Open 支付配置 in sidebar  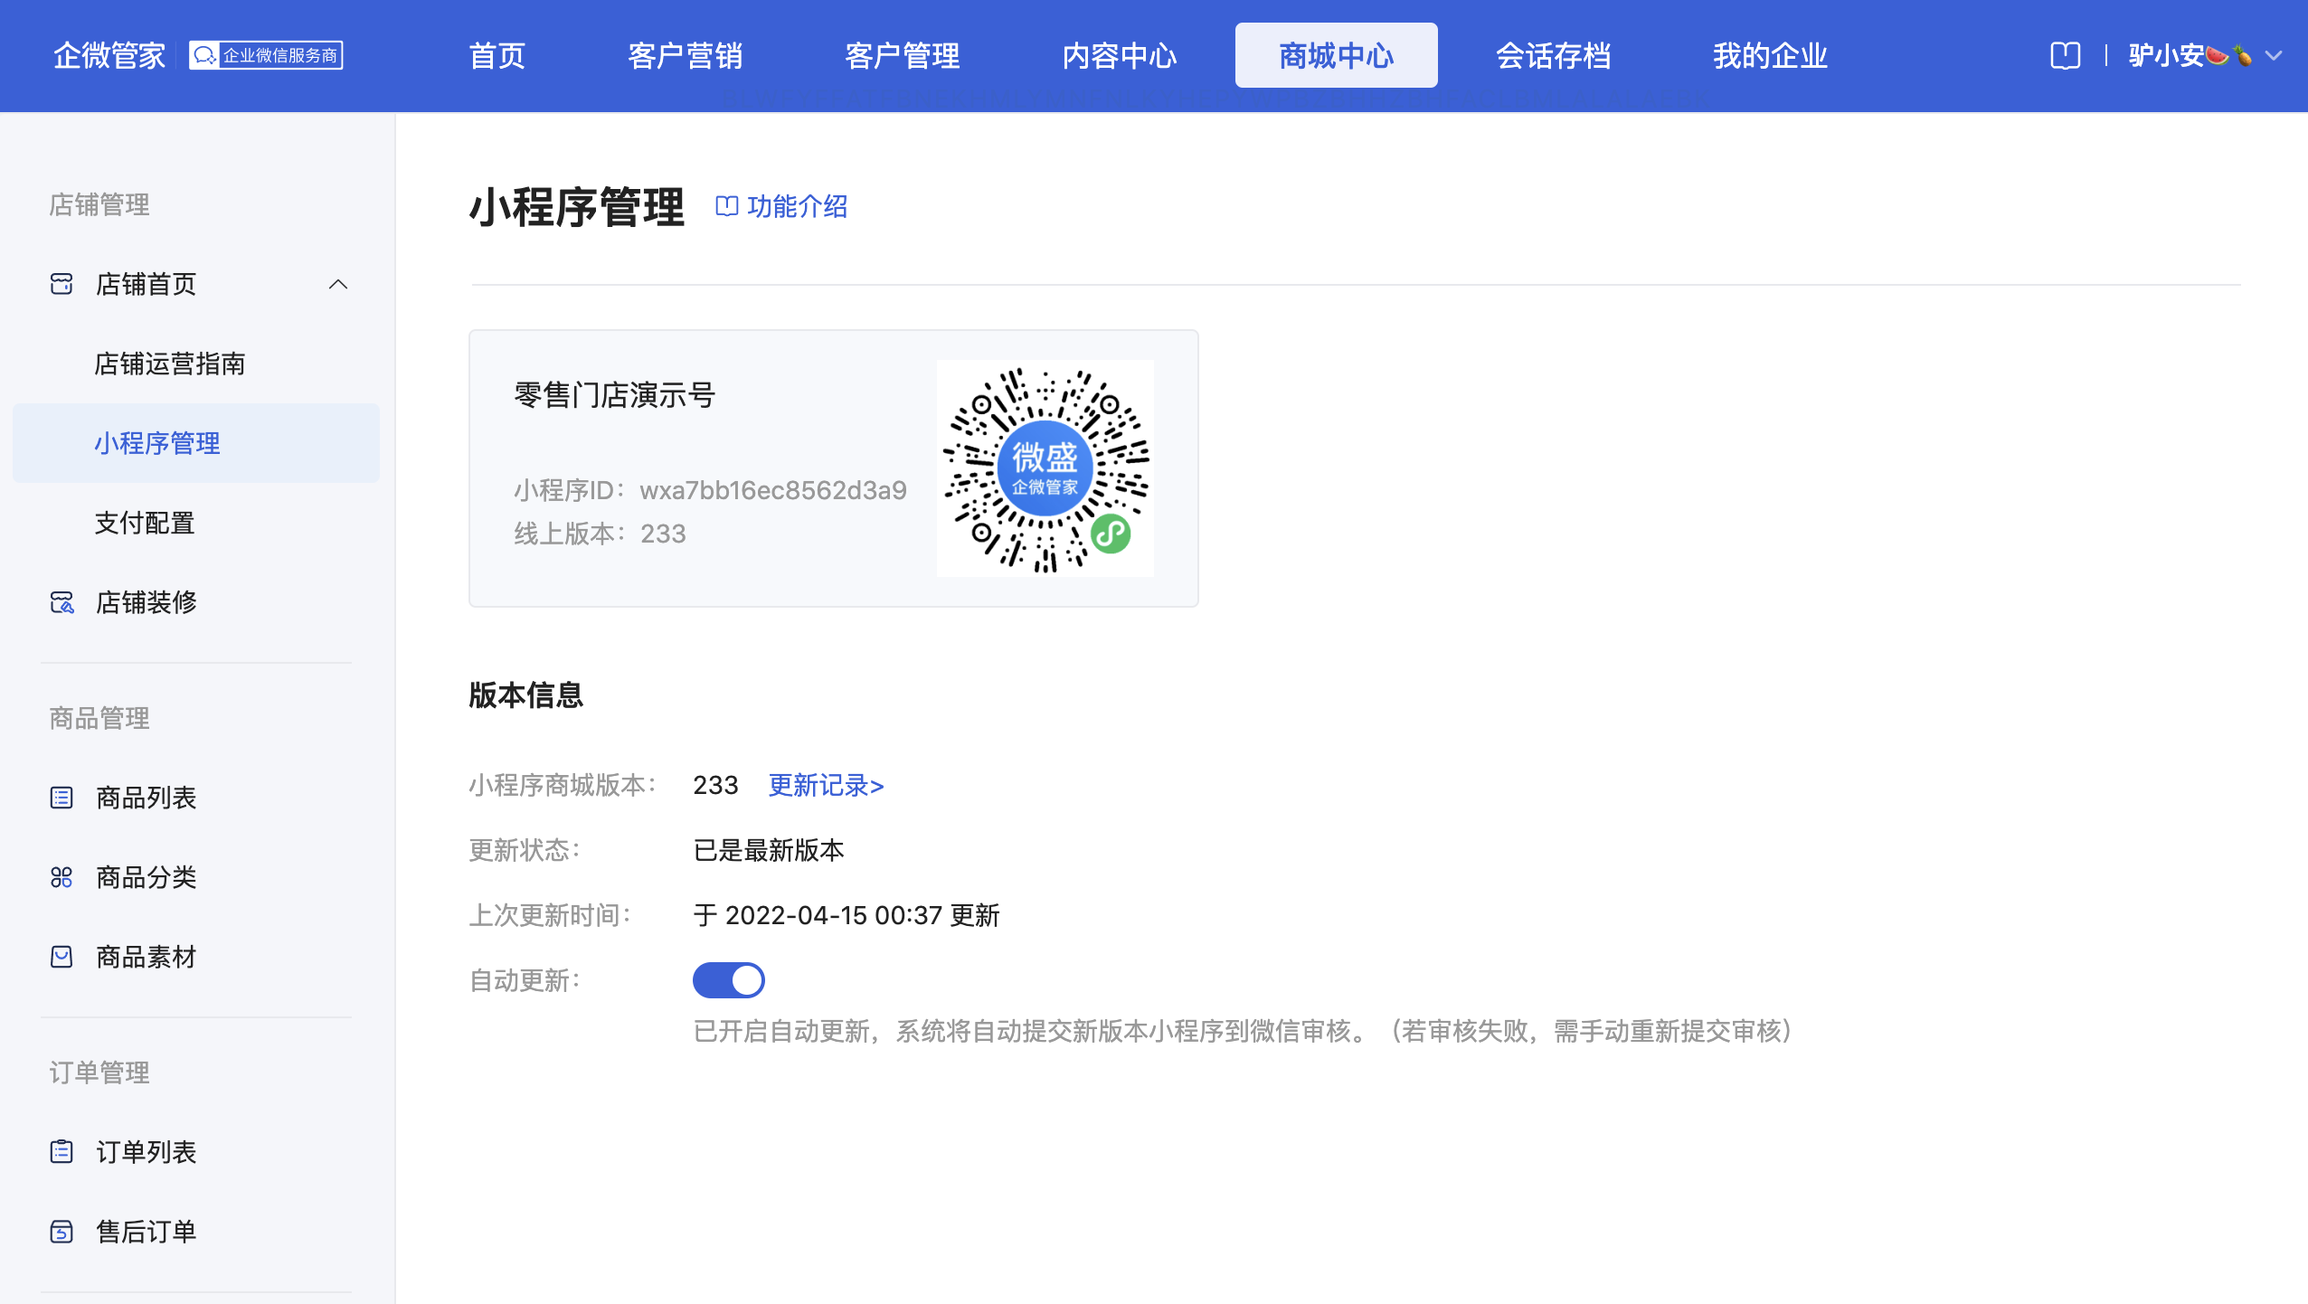(x=145, y=523)
